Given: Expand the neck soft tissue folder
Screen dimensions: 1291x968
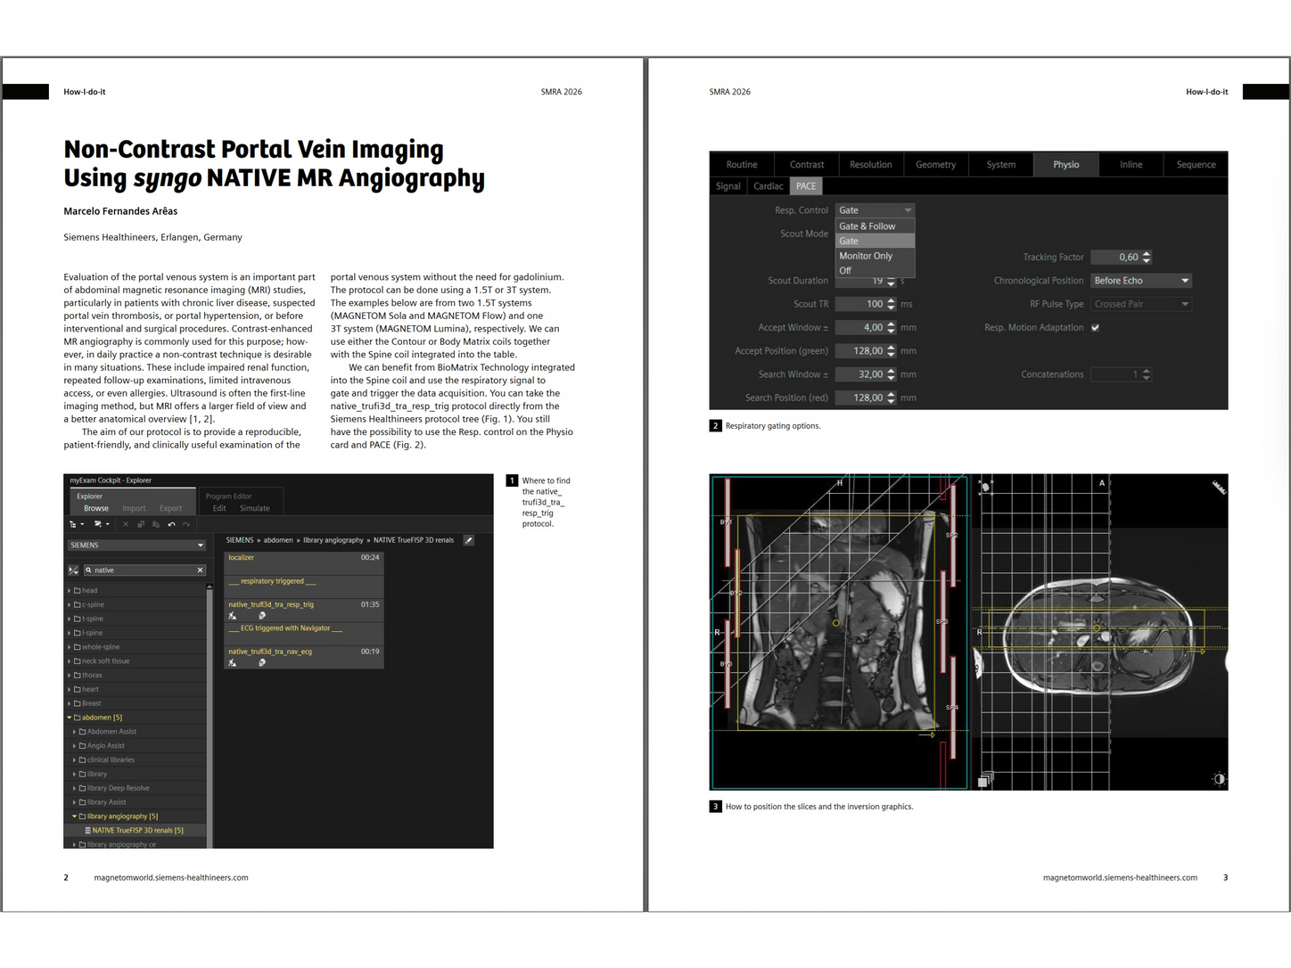Looking at the screenshot, I should click(x=70, y=661).
